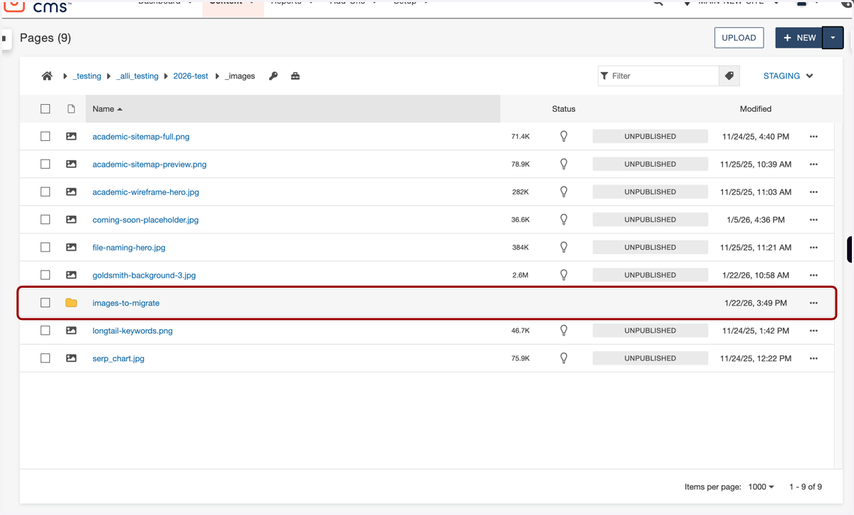Open more actions for academic-wireframe-hero.jpg

tap(813, 192)
